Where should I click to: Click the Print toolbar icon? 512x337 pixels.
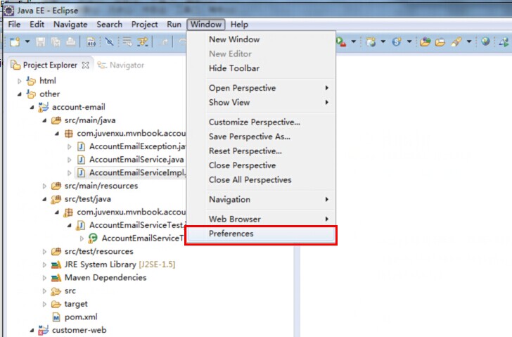coord(71,42)
